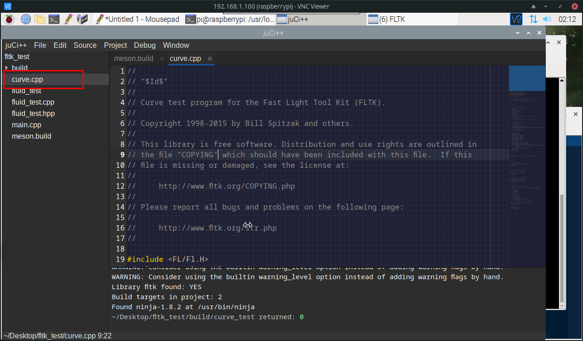The image size is (583, 341).
Task: Switch to the Untitled 1 - Mousepad window
Action: [x=138, y=19]
